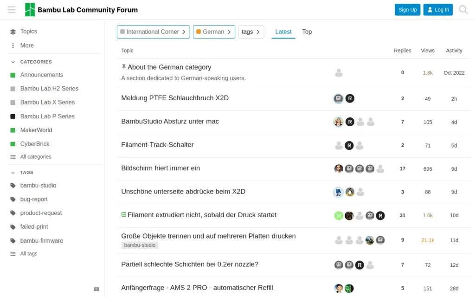The width and height of the screenshot is (475, 297).
Task: Open CyberBrick category in sidebar
Action: point(34,144)
